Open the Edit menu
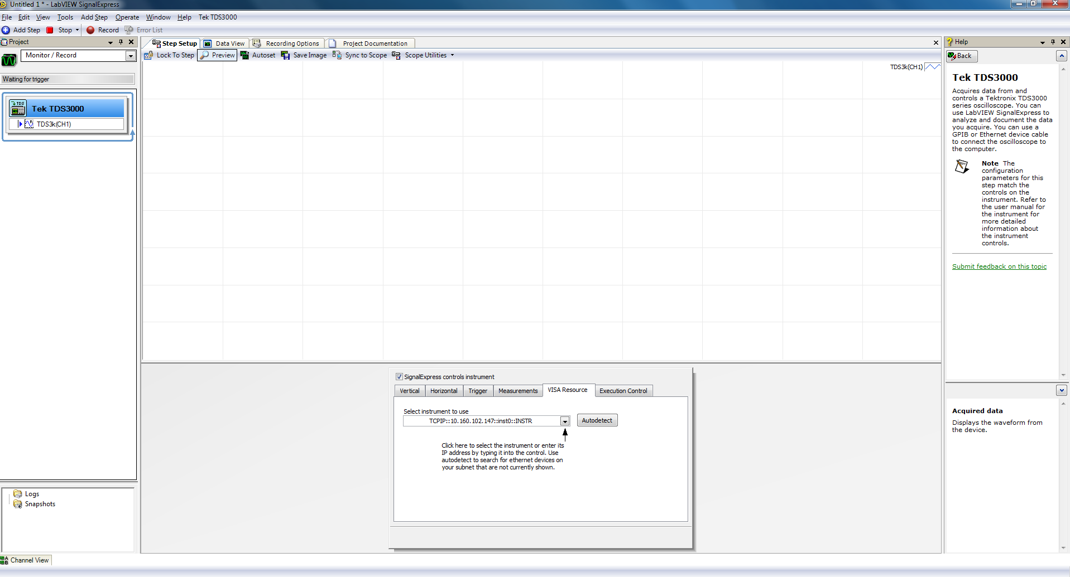The width and height of the screenshot is (1070, 577). point(24,17)
